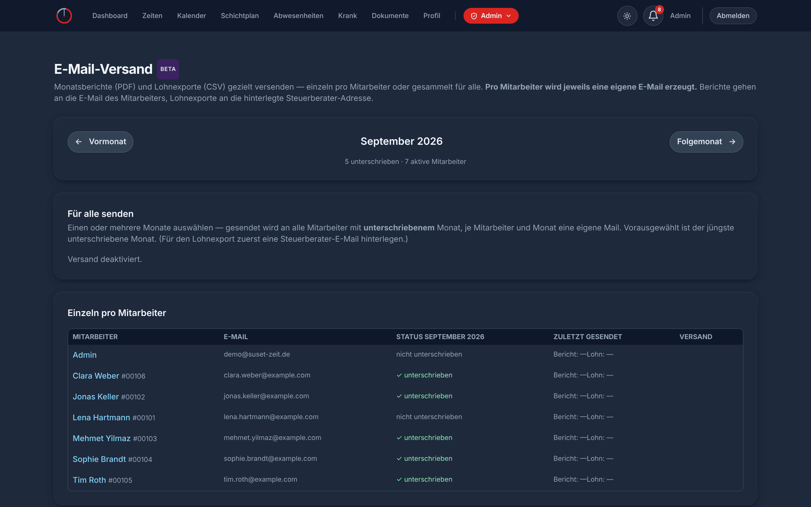The width and height of the screenshot is (811, 507).
Task: Click Lena Hartmann's 'nicht unterschrieben' status
Action: pos(429,417)
